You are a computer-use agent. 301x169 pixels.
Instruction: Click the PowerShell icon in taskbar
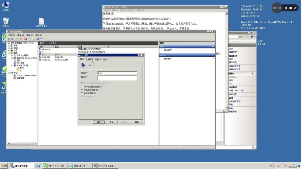(x=38, y=166)
